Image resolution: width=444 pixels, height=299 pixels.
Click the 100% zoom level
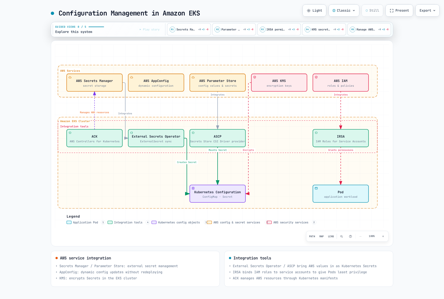click(372, 236)
